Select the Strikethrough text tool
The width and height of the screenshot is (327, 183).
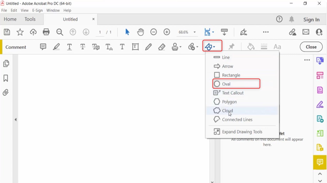tap(82, 47)
